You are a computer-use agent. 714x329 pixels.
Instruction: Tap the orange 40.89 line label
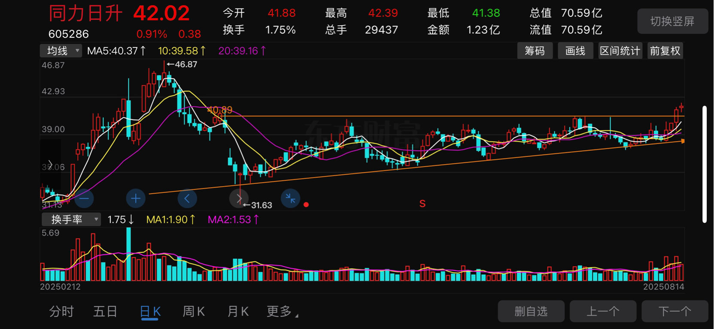[x=220, y=110]
